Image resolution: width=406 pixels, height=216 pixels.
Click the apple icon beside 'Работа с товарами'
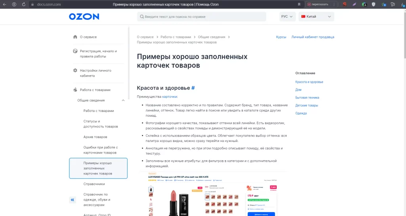pos(75,90)
